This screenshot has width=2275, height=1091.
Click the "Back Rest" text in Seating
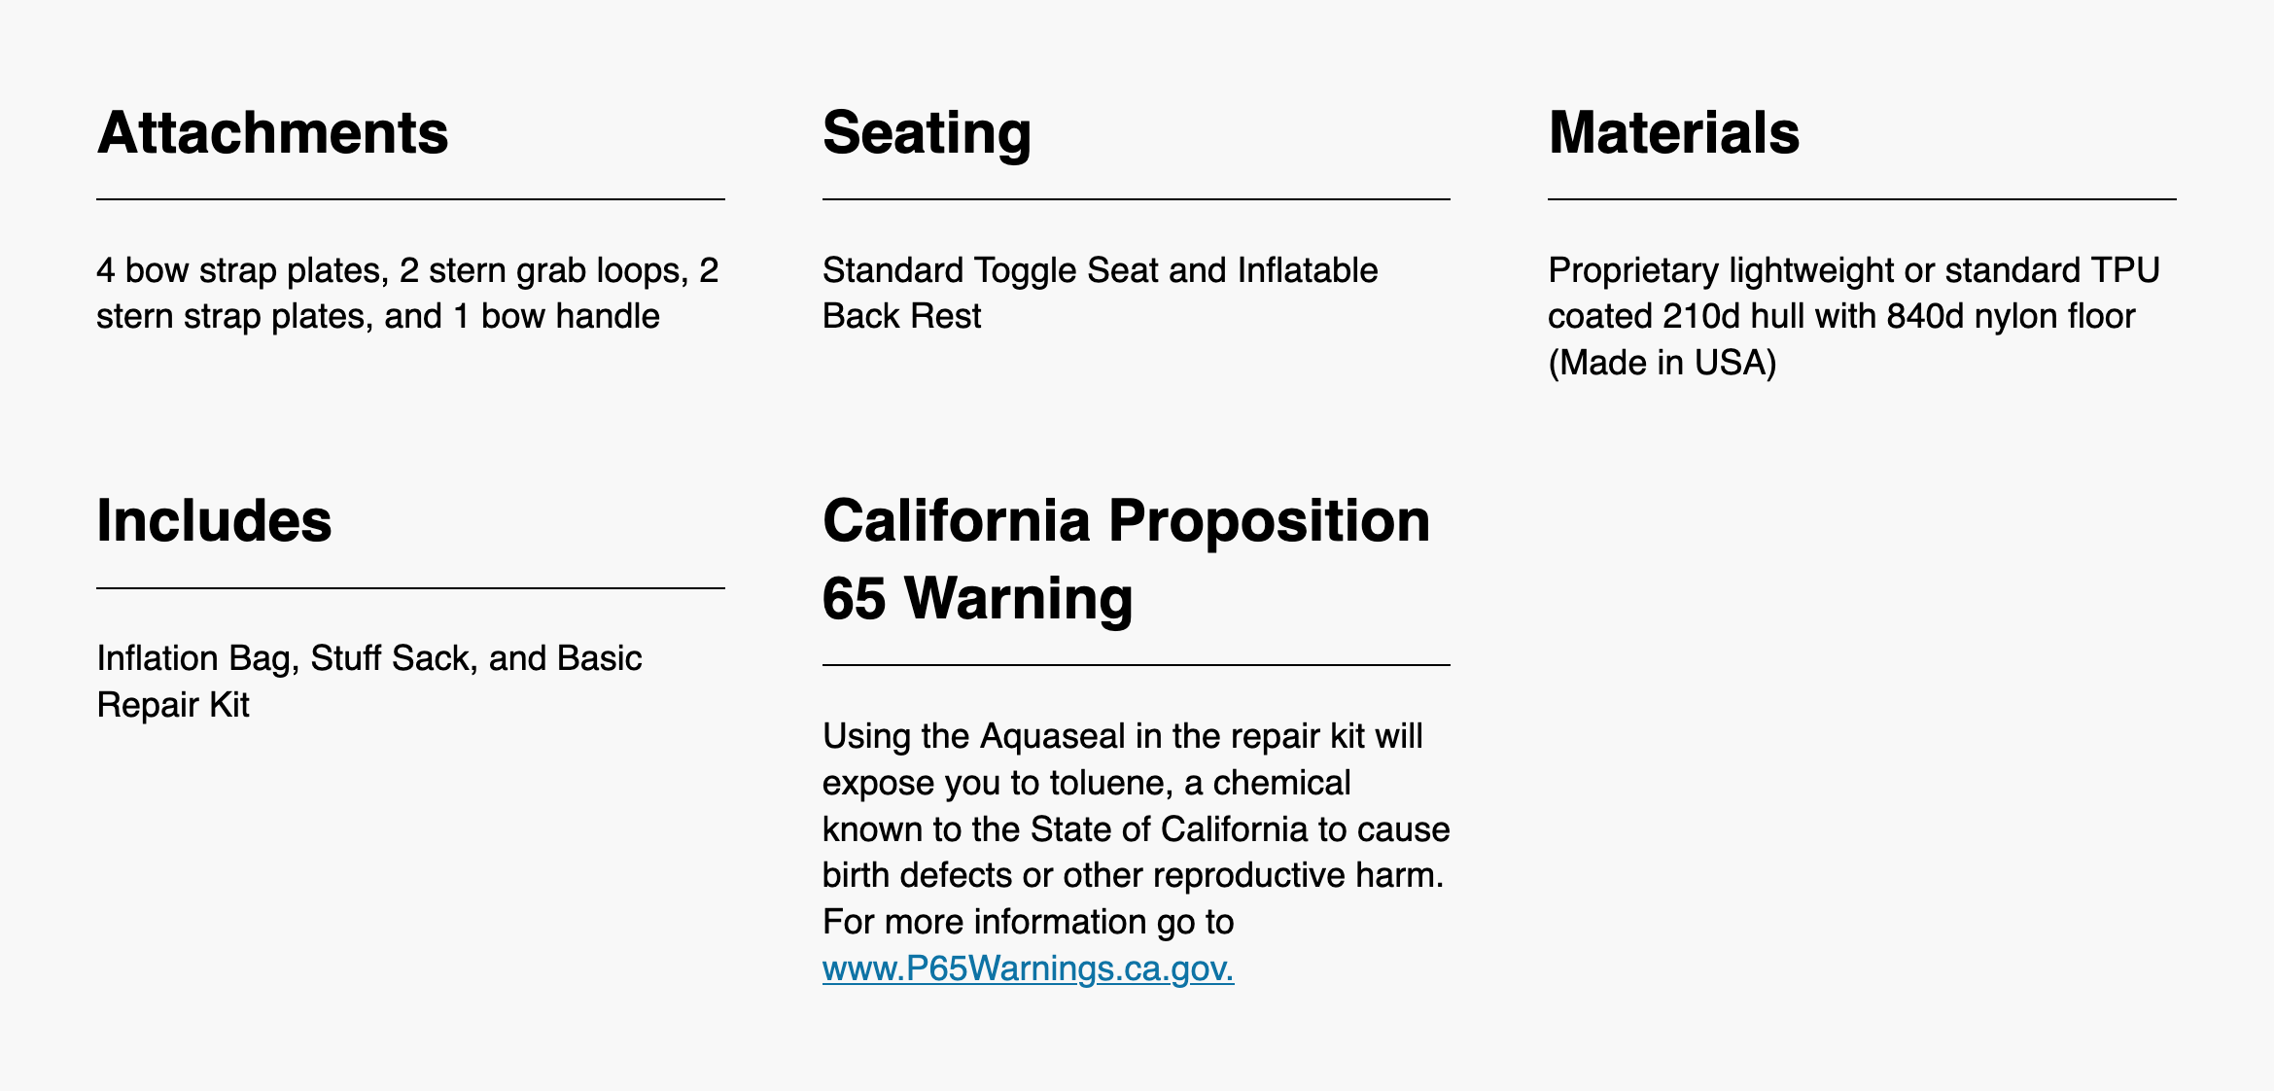click(x=901, y=317)
